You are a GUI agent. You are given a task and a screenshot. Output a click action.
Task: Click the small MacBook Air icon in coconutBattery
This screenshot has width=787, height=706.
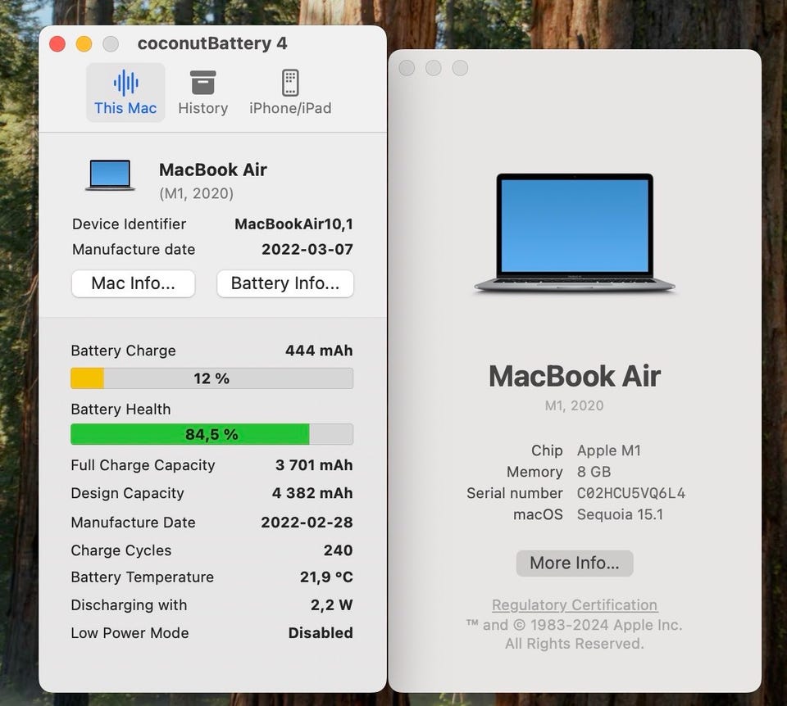pyautogui.click(x=110, y=175)
